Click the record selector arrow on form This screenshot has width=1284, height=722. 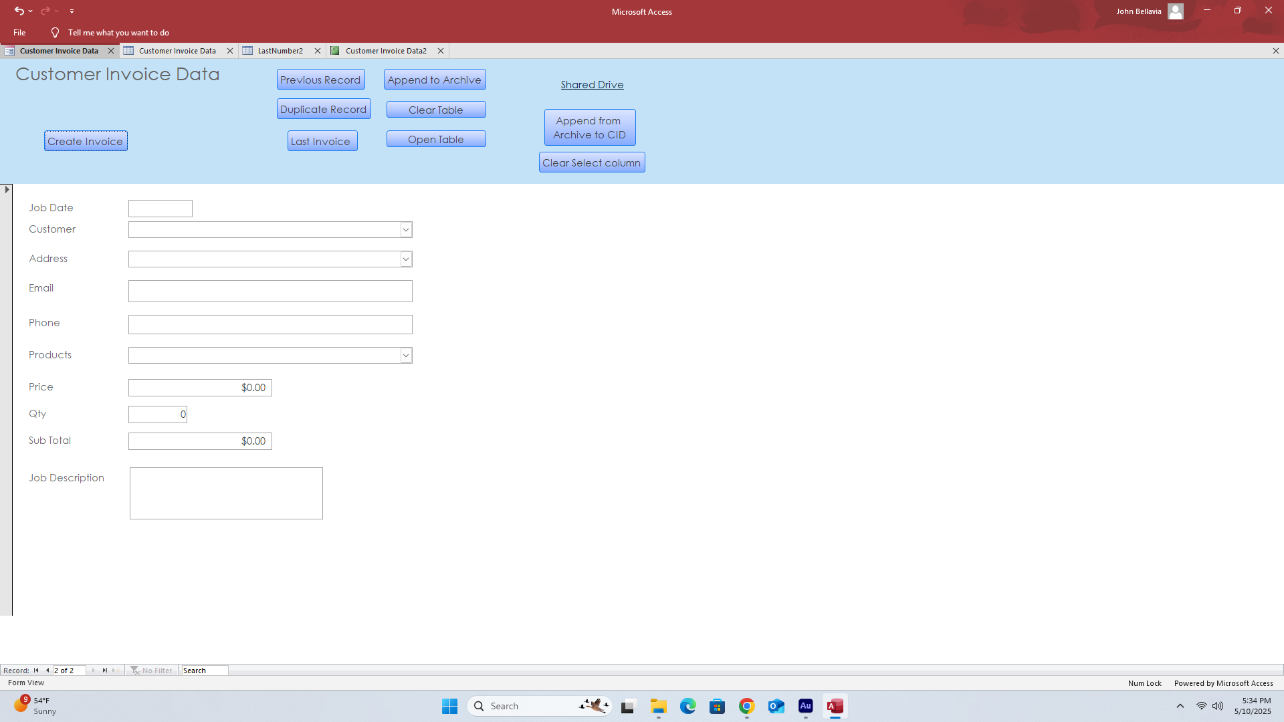point(7,190)
